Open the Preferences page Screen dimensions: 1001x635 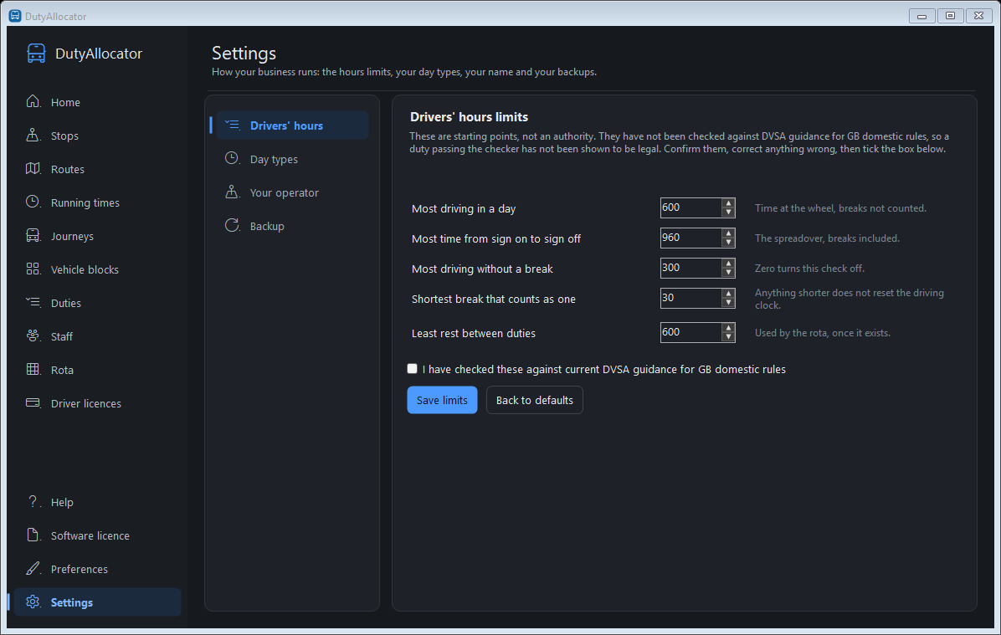pos(97,569)
